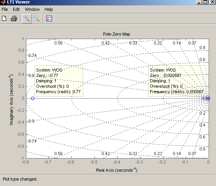Minimize the LTI Viewer window
Viewport: 216px width, 186px height.
[199, 2]
